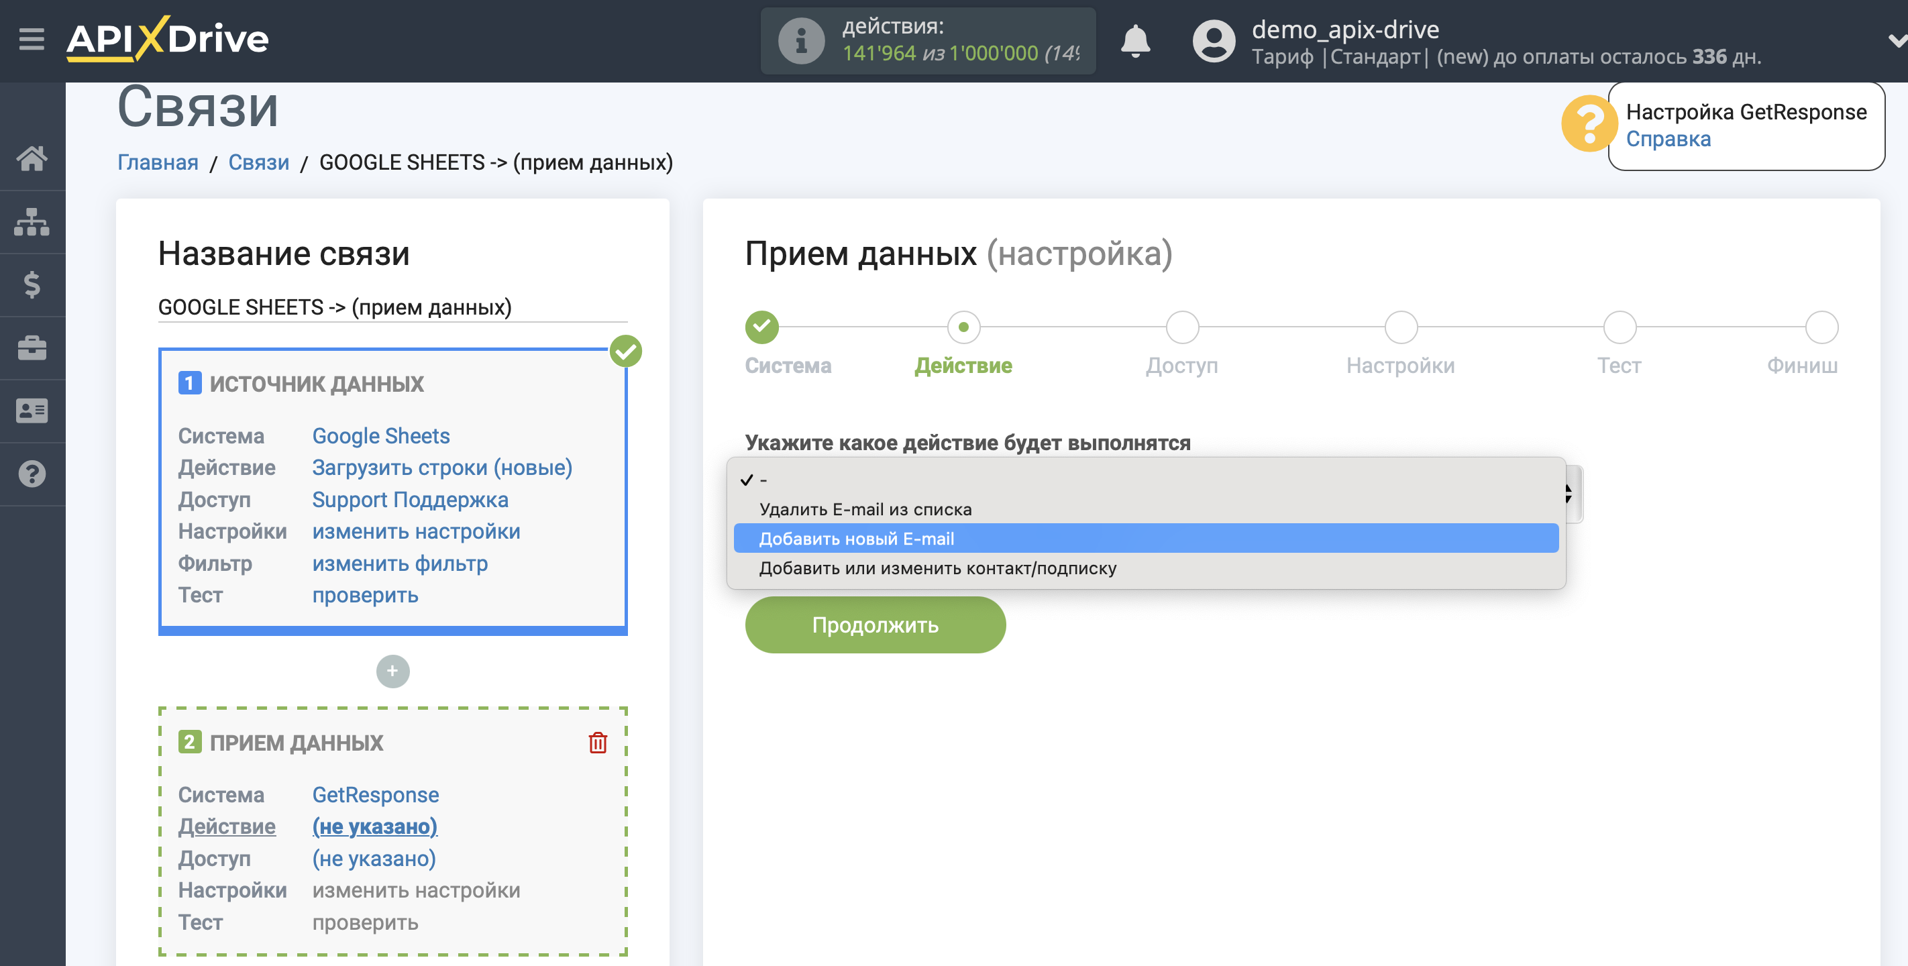Select the Настройки step circle
The height and width of the screenshot is (966, 1908).
[1401, 327]
